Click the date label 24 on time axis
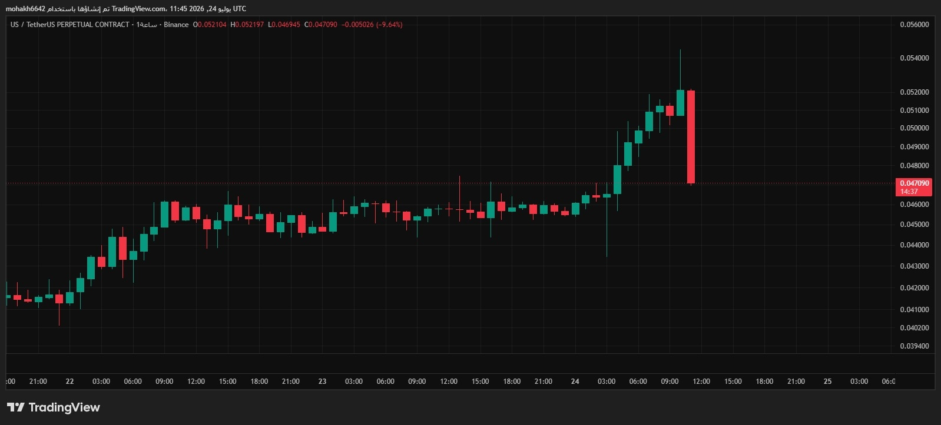Image resolution: width=941 pixels, height=425 pixels. [575, 382]
